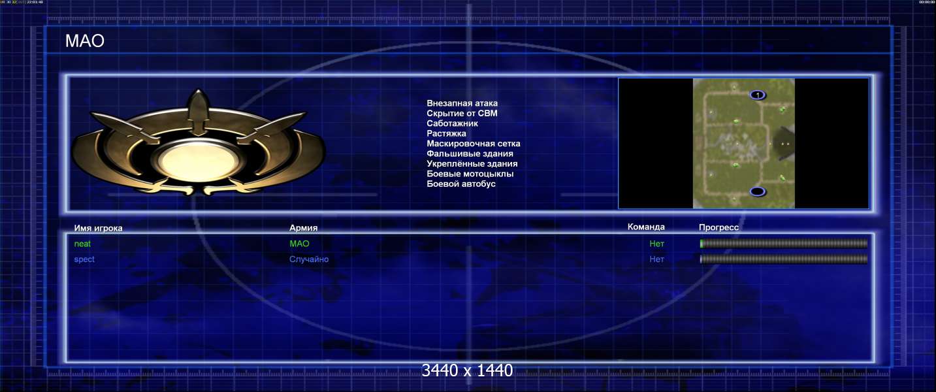Click the "Боевой автобус" ability line
The image size is (936, 392).
coord(461,184)
